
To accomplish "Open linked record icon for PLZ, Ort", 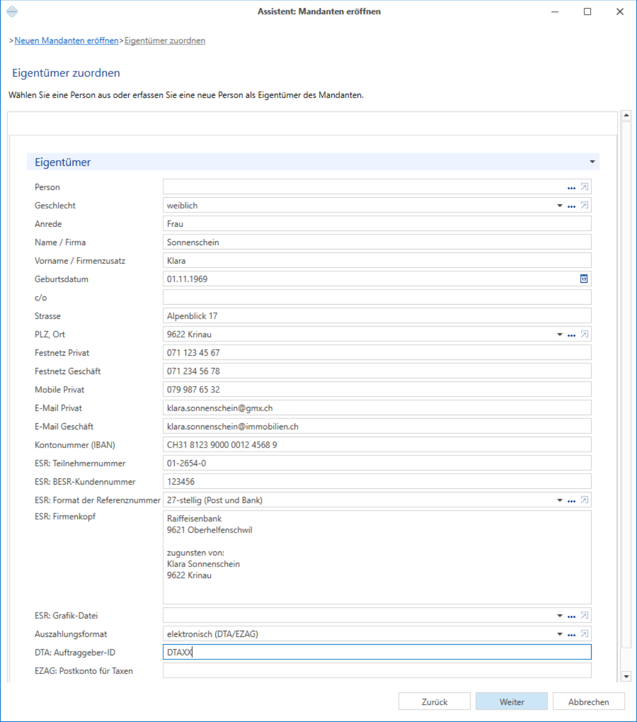I will tap(584, 334).
